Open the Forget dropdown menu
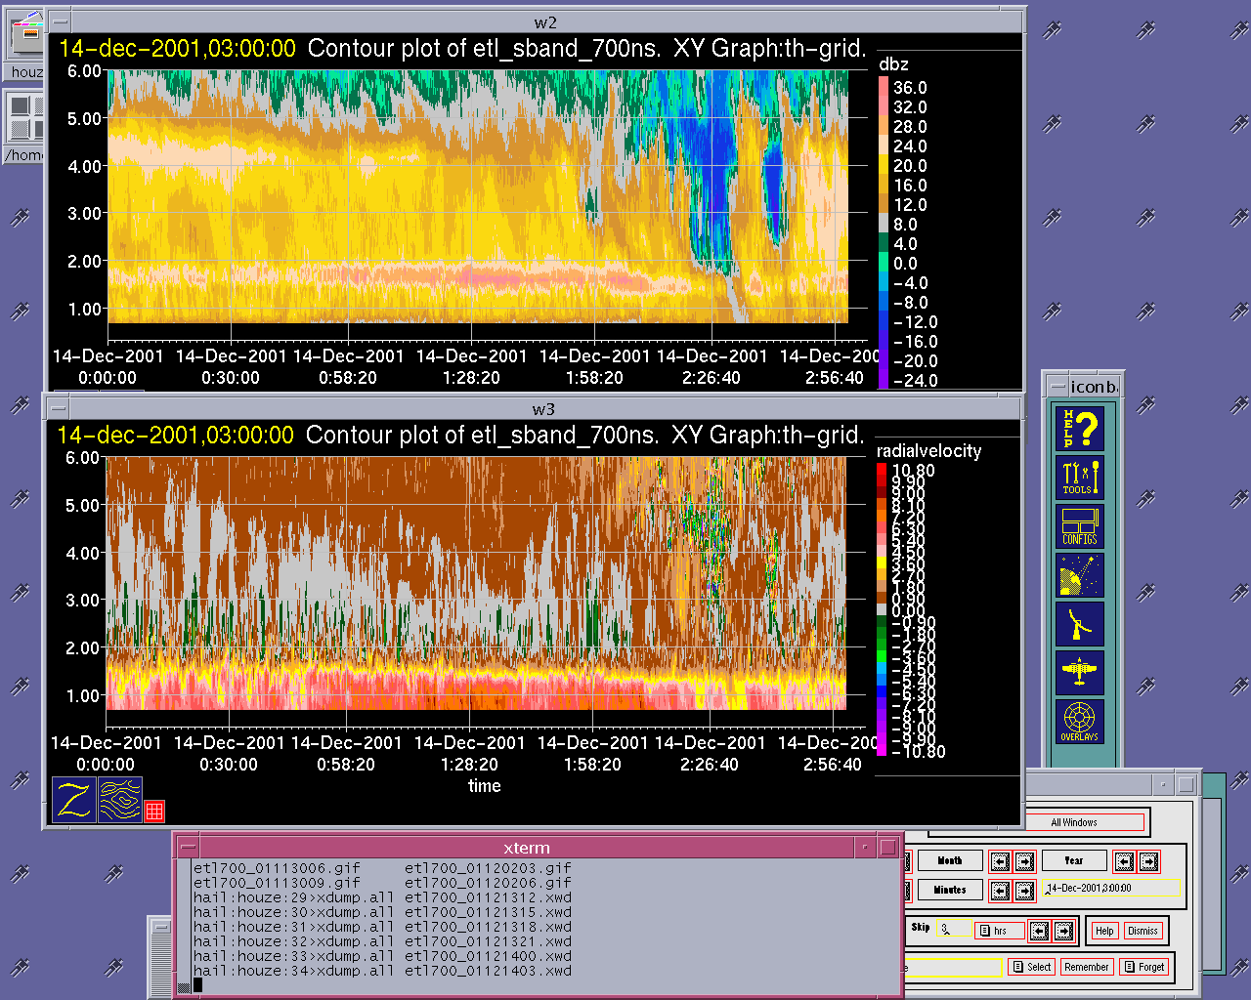1251x1000 pixels. click(1143, 967)
